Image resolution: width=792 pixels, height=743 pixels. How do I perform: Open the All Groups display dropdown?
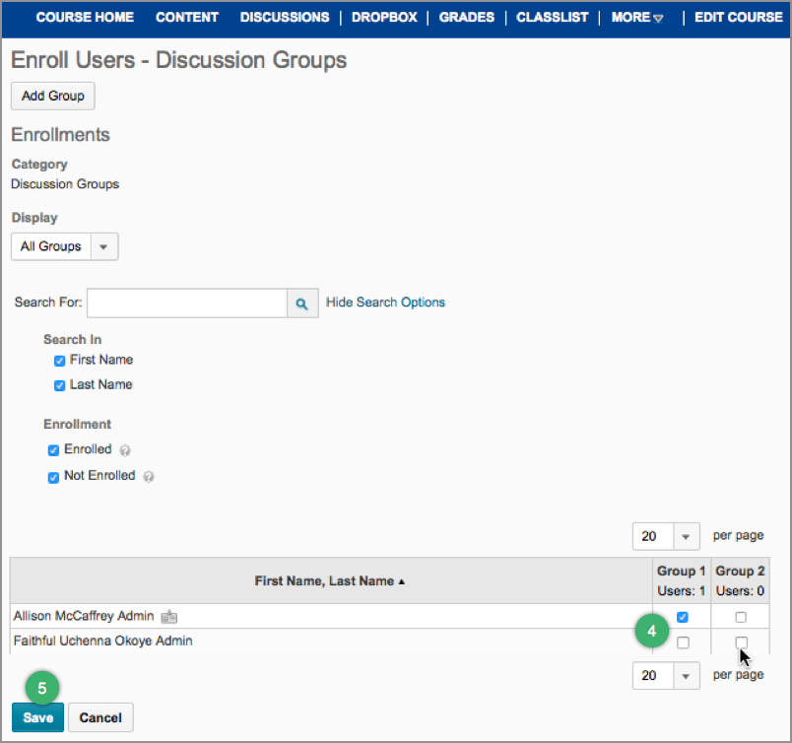click(65, 246)
